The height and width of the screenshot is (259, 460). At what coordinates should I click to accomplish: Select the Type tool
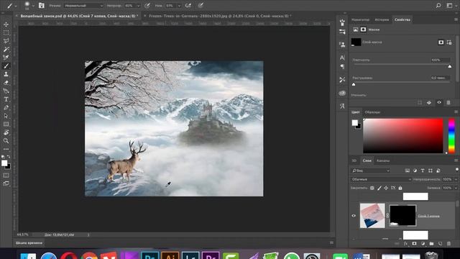[x=6, y=99]
